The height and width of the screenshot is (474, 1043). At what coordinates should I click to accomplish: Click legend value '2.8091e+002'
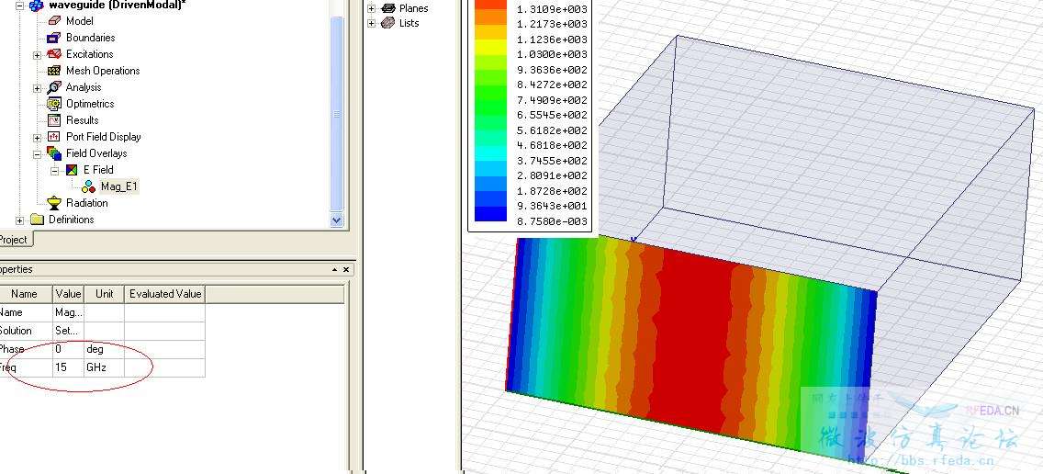552,176
